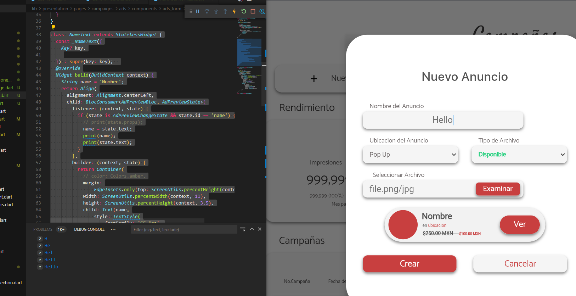Click the red circle ad avatar
576x296 pixels.
pos(403,225)
